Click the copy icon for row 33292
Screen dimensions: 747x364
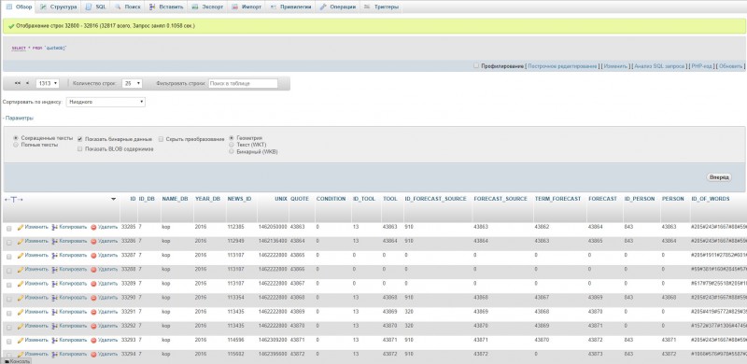coord(55,327)
